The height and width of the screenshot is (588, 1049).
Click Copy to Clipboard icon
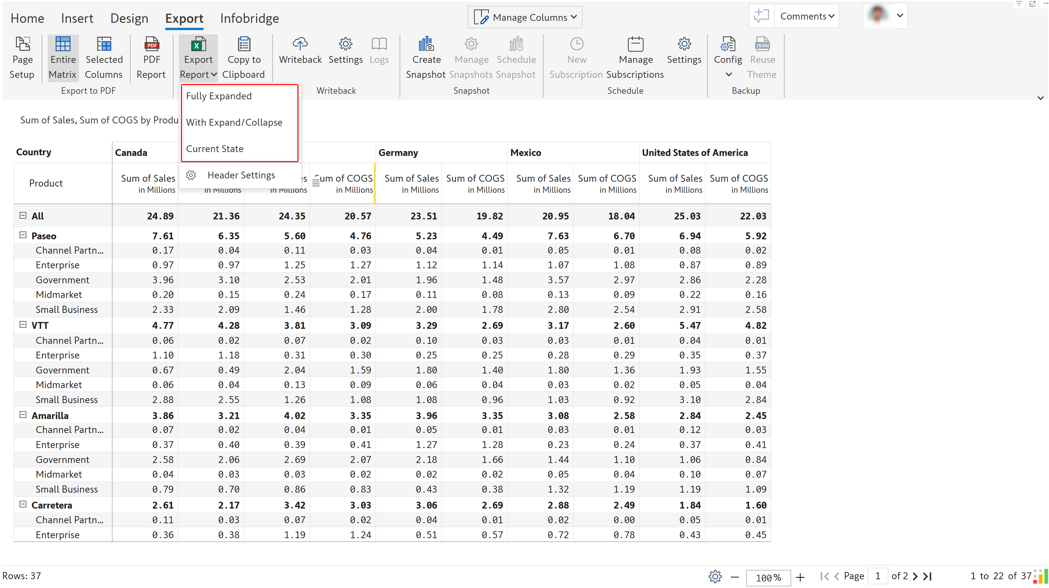244,44
